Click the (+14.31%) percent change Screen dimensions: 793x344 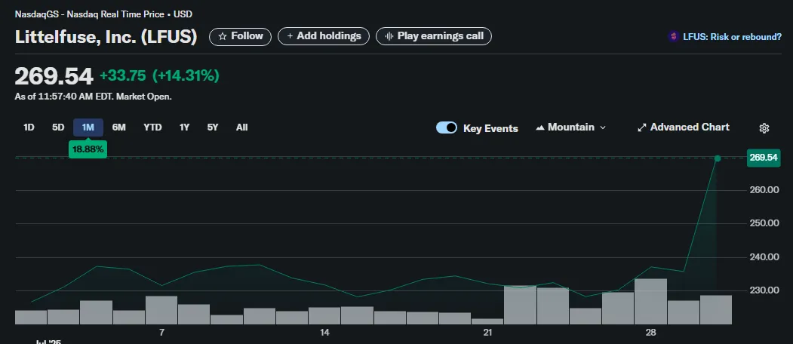click(x=186, y=76)
